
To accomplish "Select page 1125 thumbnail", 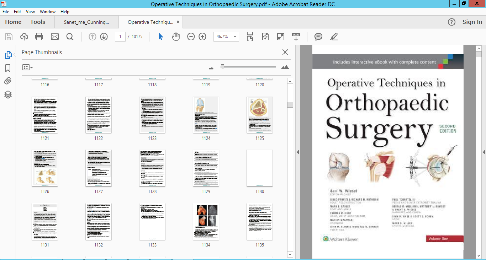I will 260,115.
